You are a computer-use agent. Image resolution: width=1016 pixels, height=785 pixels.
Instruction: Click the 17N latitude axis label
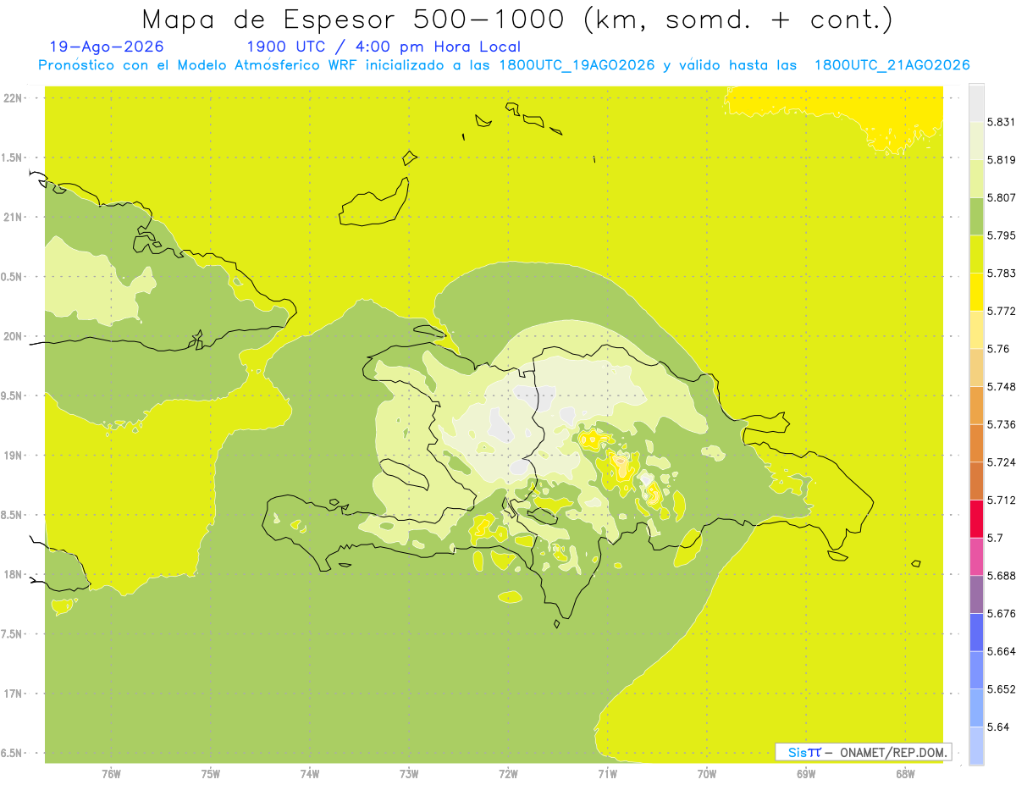coord(12,694)
